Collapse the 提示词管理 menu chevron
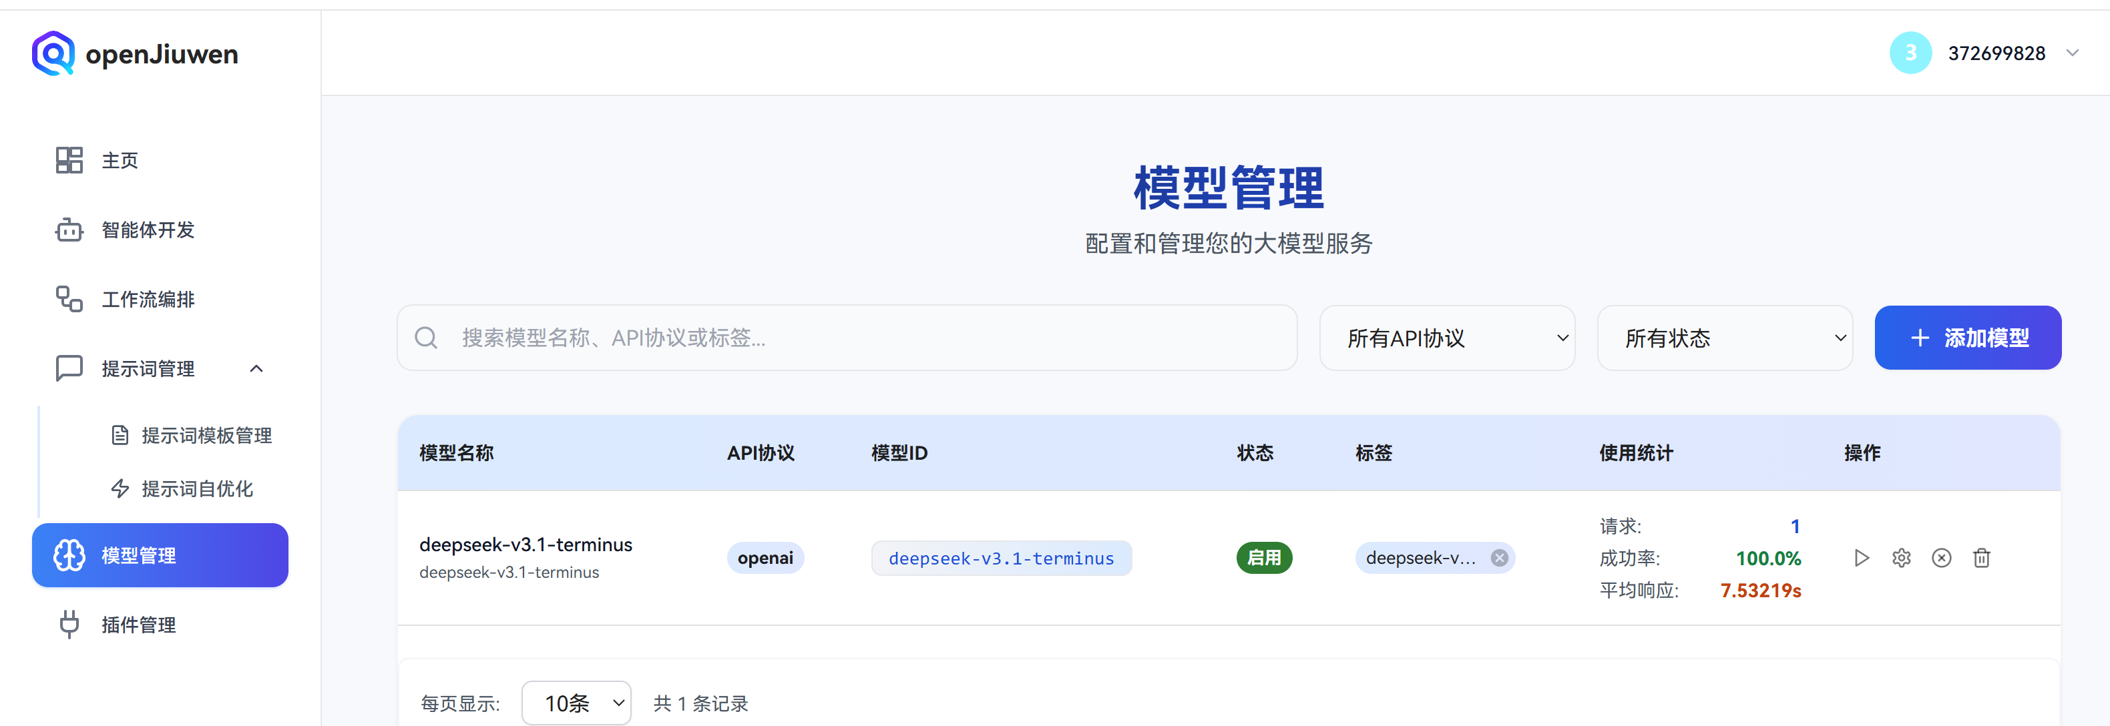 (256, 369)
